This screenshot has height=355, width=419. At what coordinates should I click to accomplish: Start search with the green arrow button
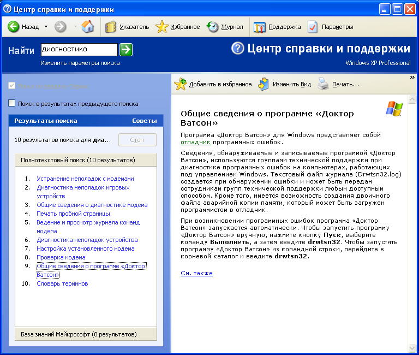(x=126, y=50)
